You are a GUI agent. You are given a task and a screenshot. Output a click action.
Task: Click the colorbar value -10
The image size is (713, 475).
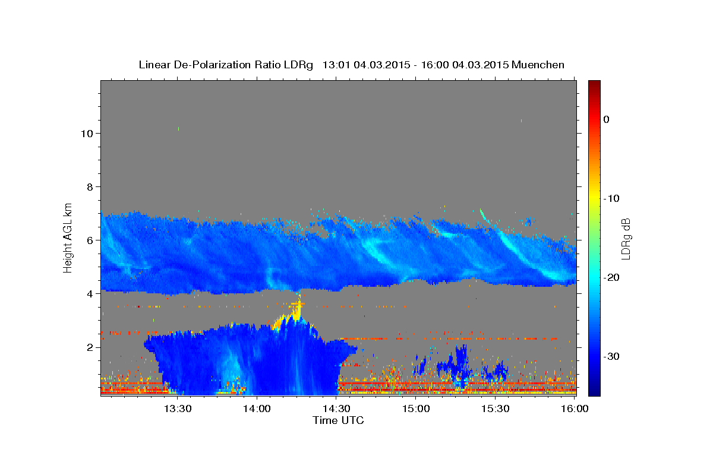(x=612, y=198)
